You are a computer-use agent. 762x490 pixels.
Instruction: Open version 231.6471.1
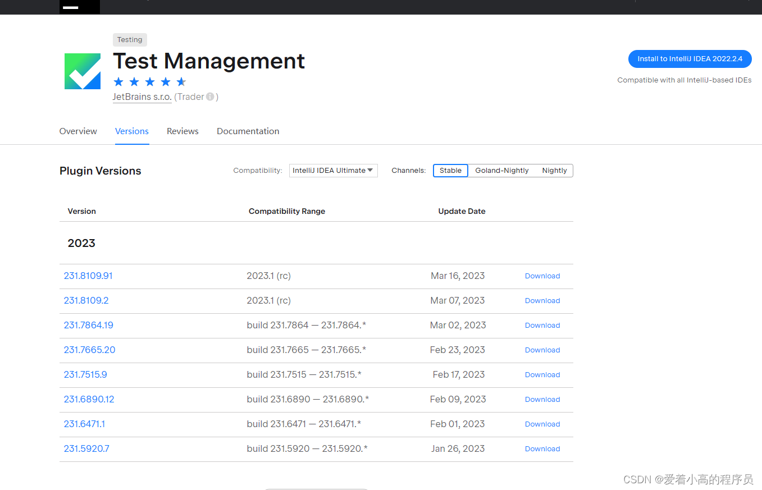85,424
